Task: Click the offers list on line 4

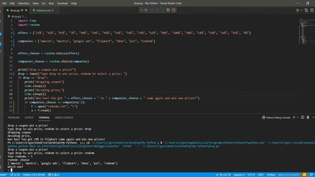Action: (x=134, y=33)
